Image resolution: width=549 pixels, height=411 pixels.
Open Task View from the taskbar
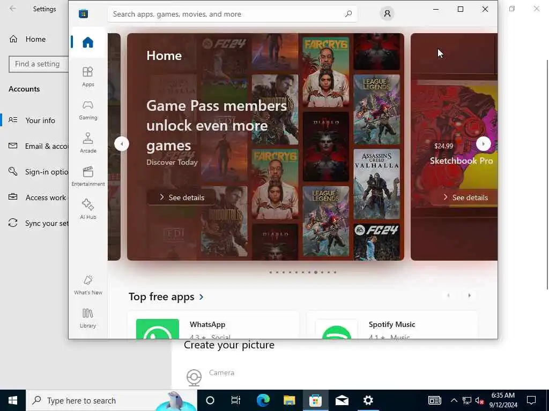click(236, 400)
